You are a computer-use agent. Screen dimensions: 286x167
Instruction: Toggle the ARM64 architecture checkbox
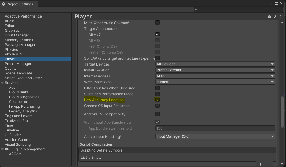(x=157, y=40)
